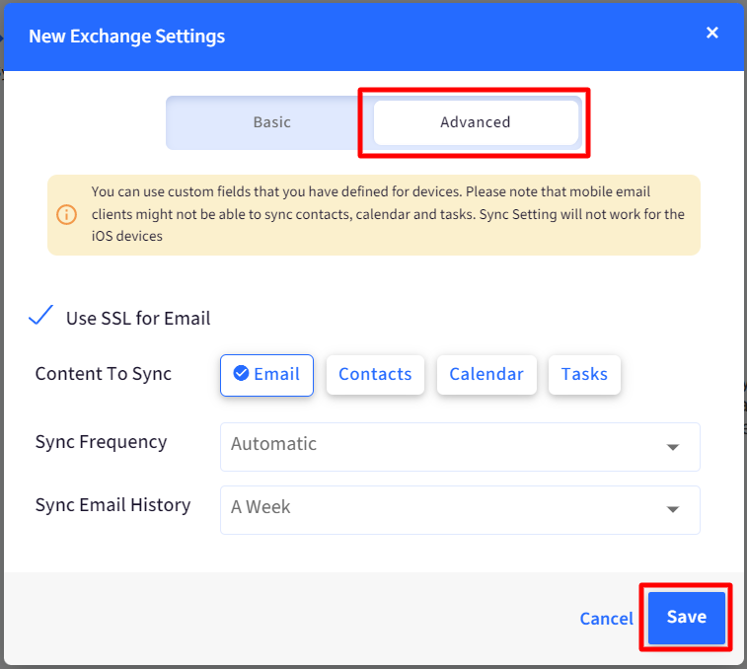Switch to the Advanced tab
This screenshot has width=747, height=669.
tap(476, 122)
